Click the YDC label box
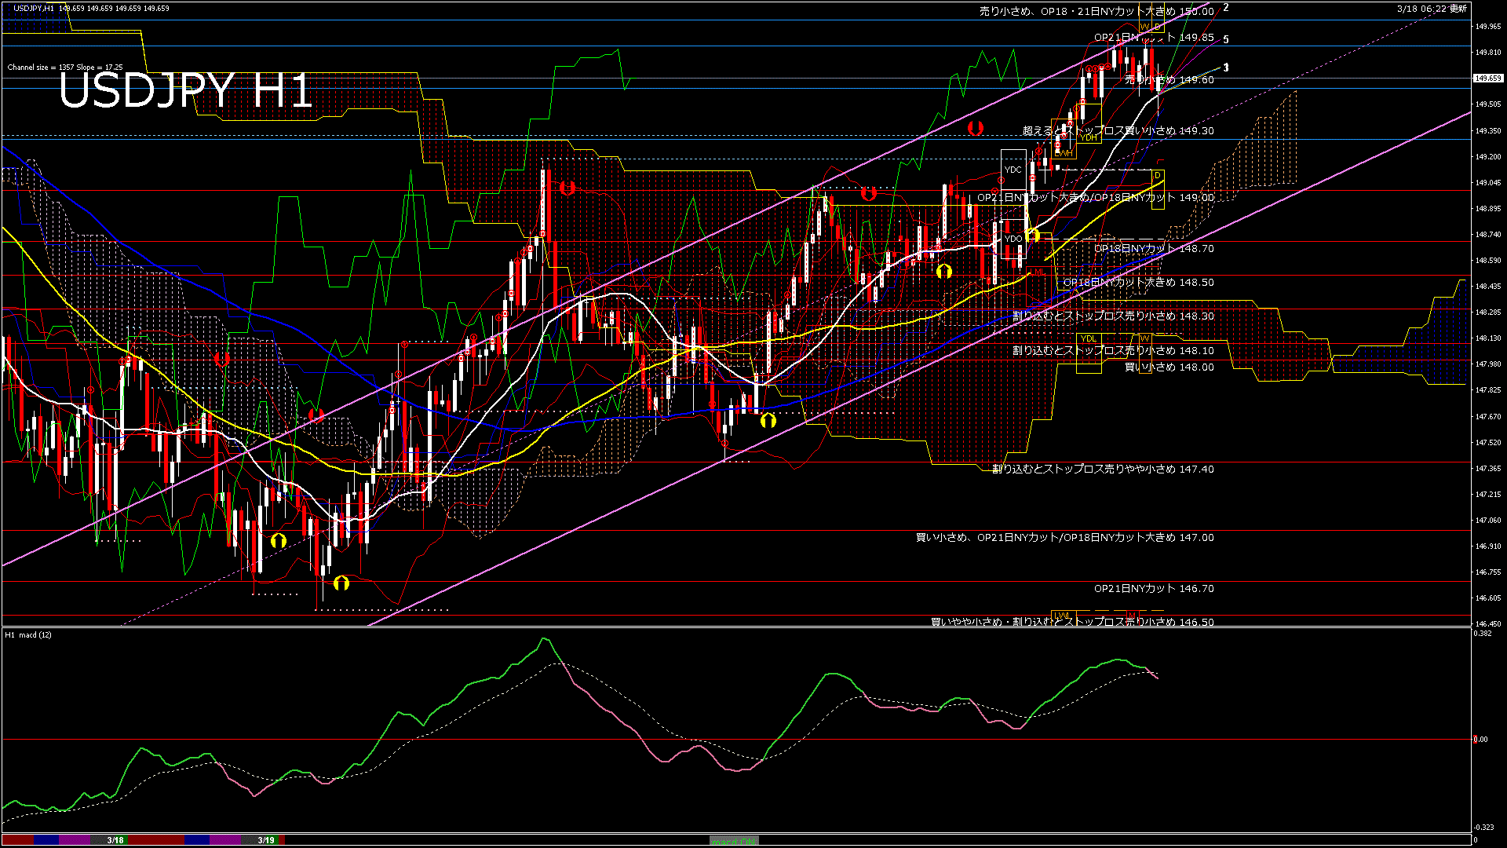1507x848 pixels. click(x=1013, y=170)
